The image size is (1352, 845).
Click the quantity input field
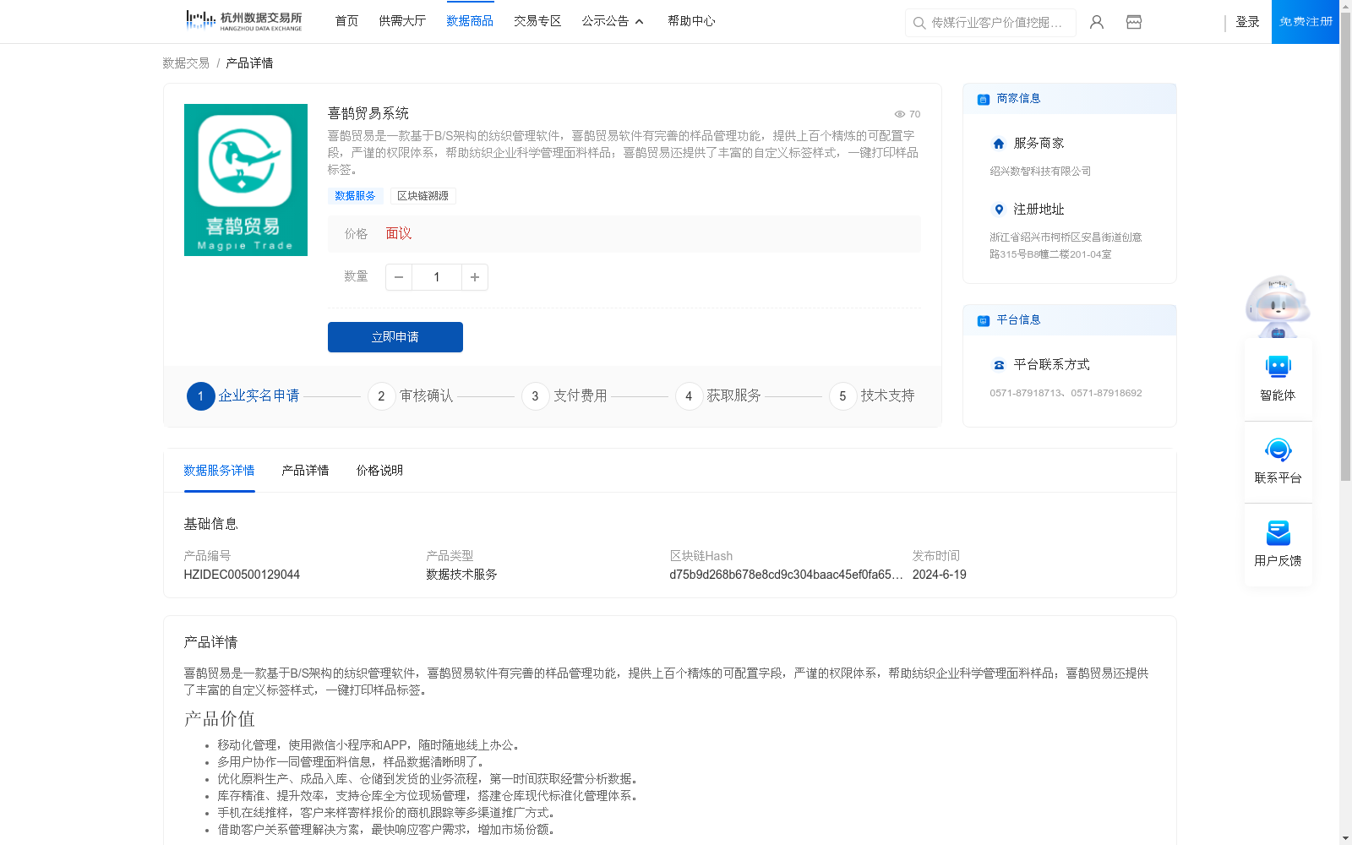click(x=437, y=277)
